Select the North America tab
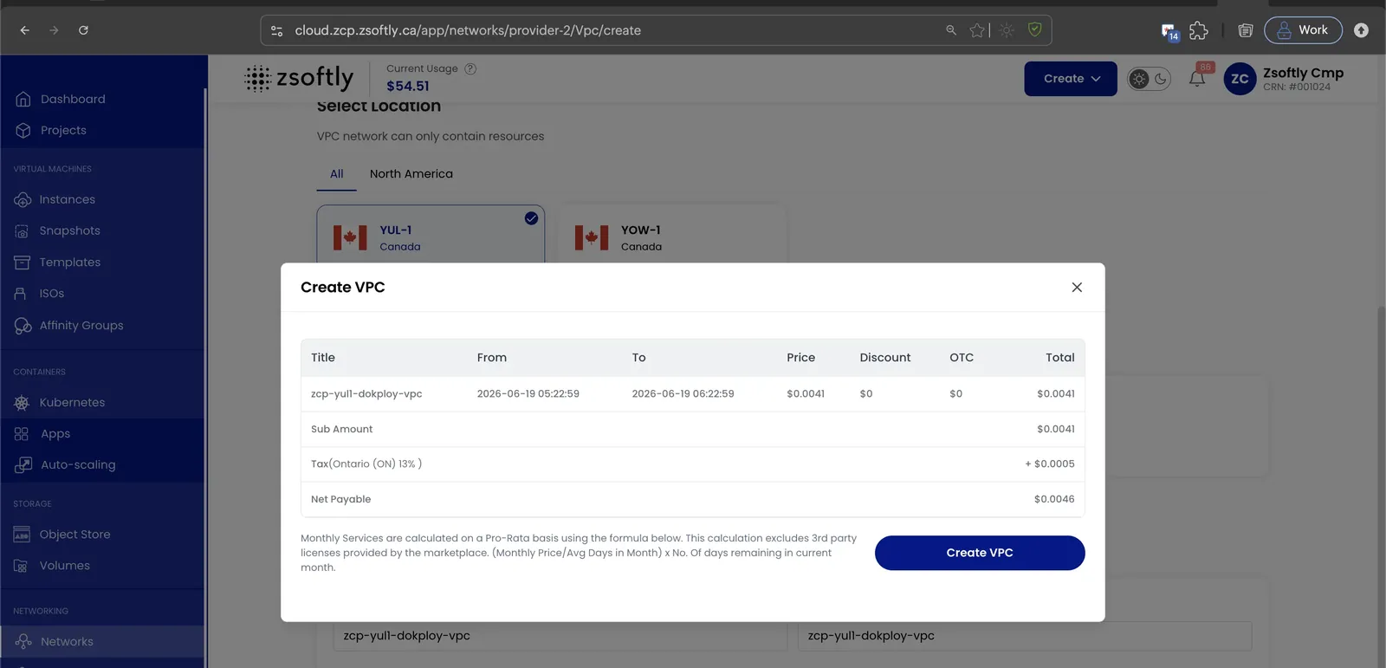1386x668 pixels. click(411, 174)
